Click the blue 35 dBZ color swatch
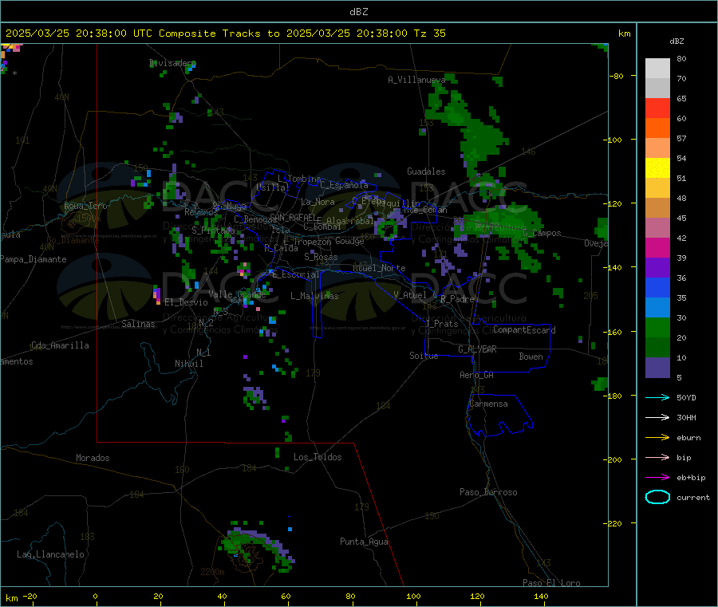Image resolution: width=718 pixels, height=607 pixels. pos(657,287)
